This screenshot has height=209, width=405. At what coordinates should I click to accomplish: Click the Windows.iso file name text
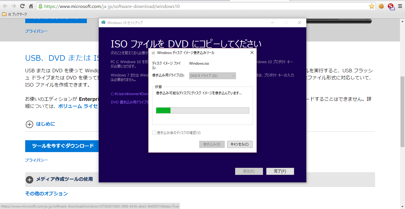[199, 63]
